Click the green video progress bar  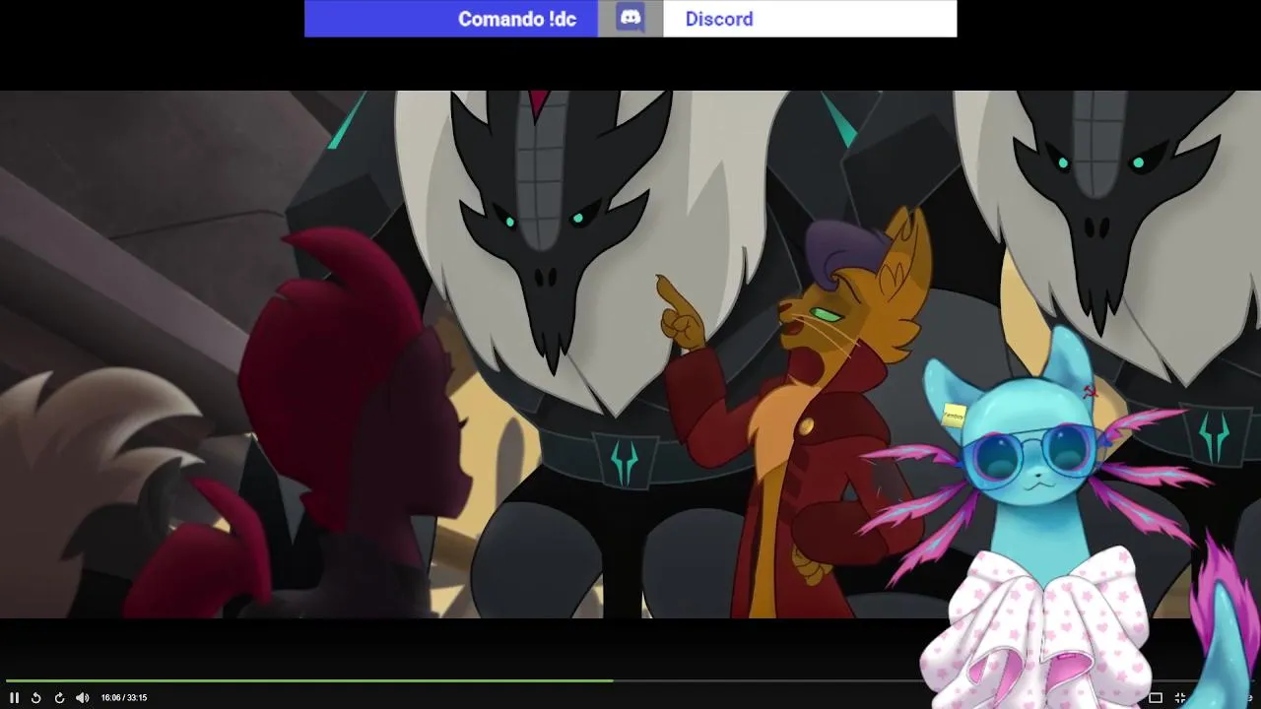(x=309, y=680)
